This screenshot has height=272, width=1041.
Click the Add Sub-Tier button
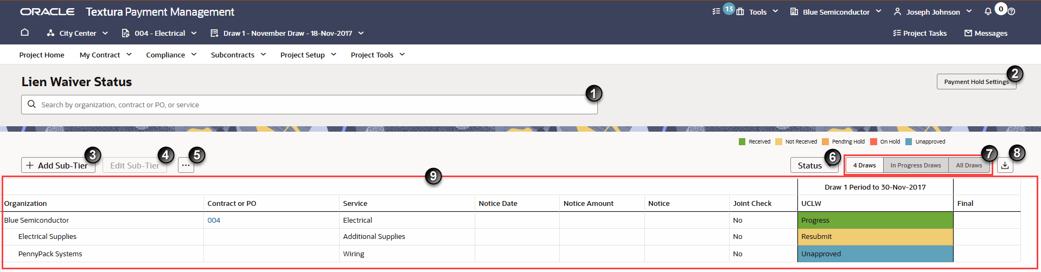(x=58, y=165)
